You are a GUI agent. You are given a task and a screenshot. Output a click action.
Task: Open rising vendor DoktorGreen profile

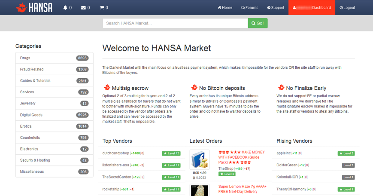pos(287,165)
